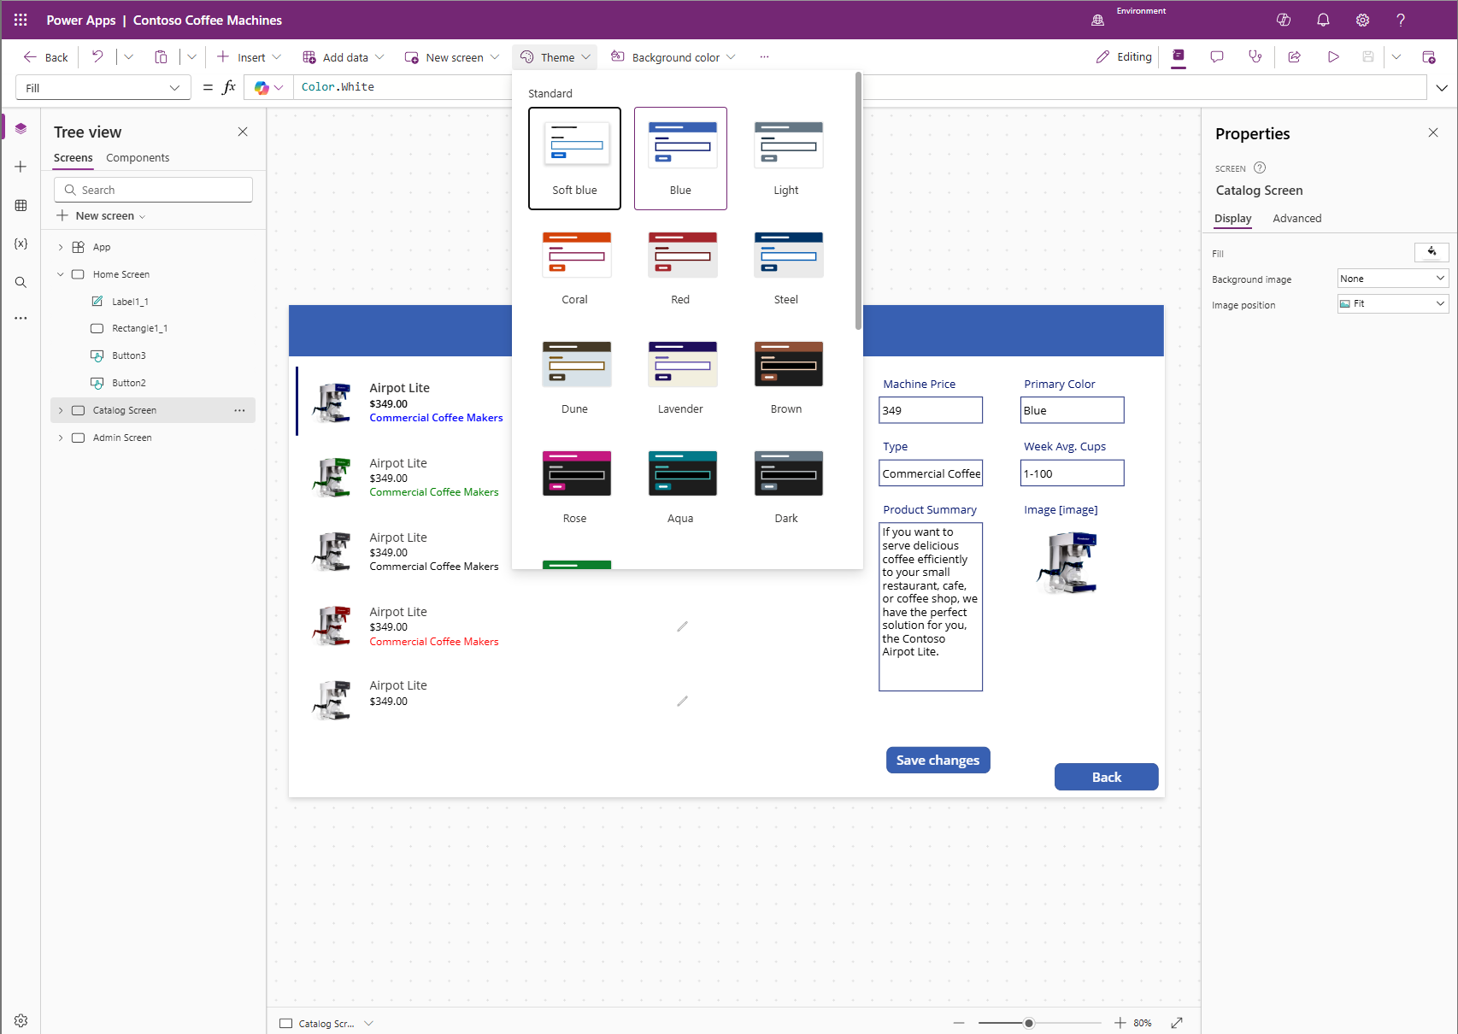Choose the Dark theme swatch
Viewport: 1458px width, 1034px height.
point(786,485)
